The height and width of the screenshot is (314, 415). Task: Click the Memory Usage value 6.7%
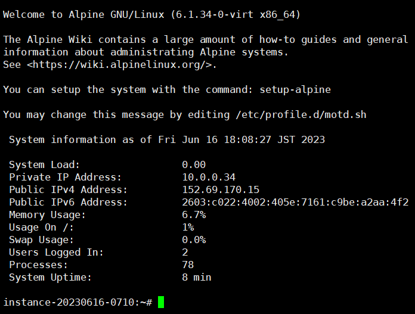point(194,214)
